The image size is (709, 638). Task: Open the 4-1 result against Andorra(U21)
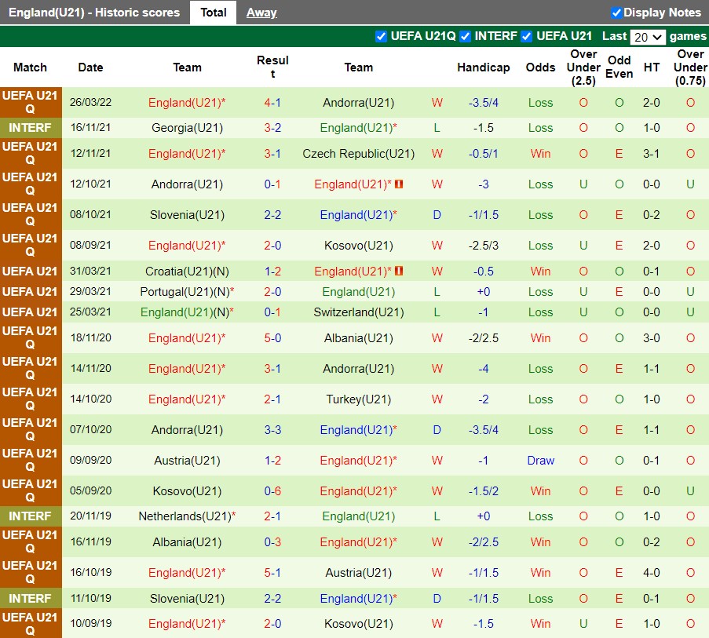pyautogui.click(x=272, y=103)
